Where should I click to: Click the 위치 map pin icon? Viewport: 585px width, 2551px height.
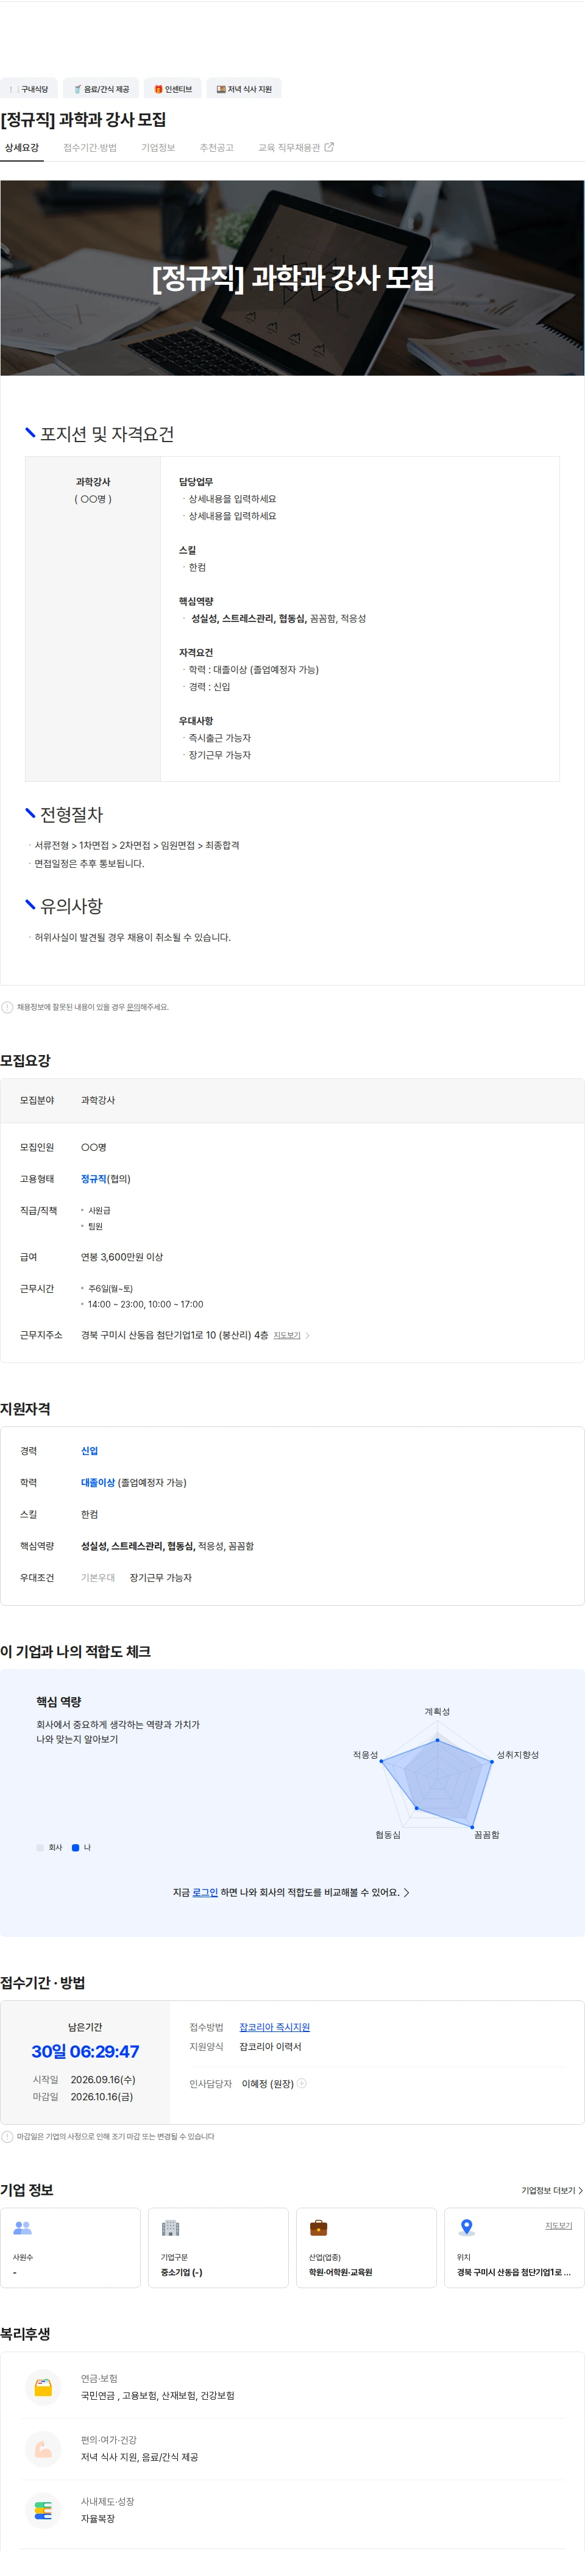[x=466, y=2227]
